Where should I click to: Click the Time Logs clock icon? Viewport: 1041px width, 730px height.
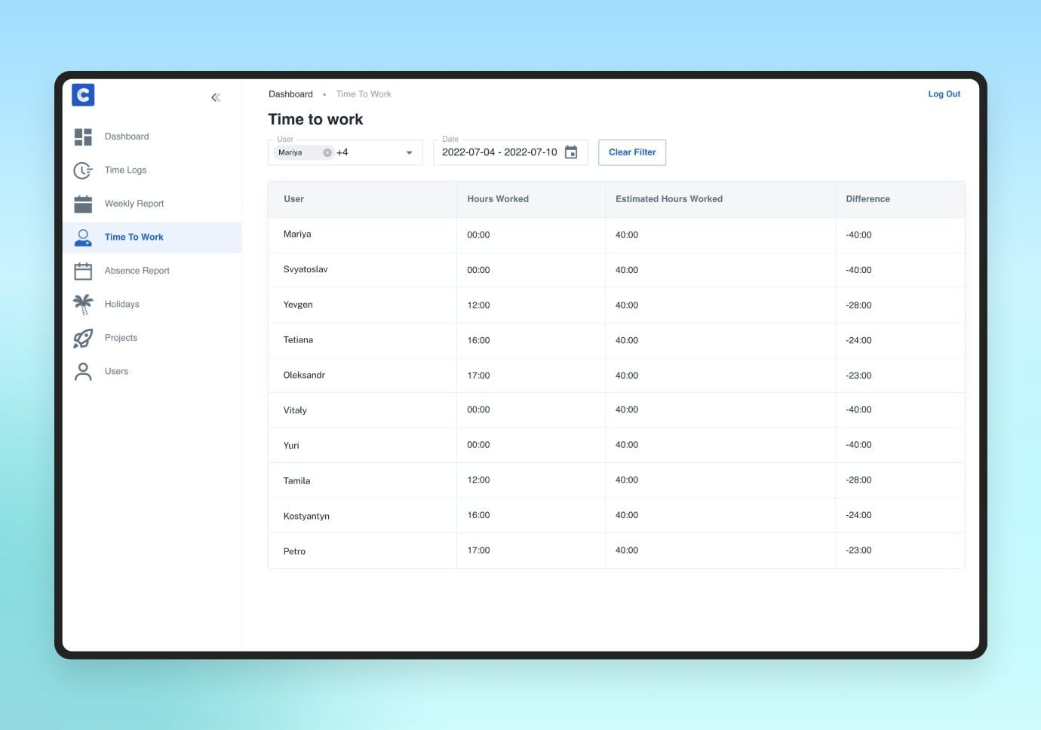coord(83,170)
